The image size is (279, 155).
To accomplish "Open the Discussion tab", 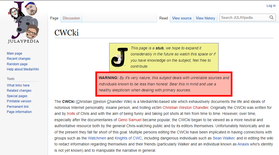I will (x=71, y=18).
